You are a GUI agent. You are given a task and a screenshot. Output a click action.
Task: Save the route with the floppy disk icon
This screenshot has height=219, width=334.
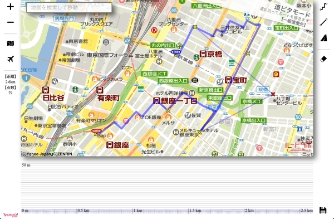coord(323,210)
